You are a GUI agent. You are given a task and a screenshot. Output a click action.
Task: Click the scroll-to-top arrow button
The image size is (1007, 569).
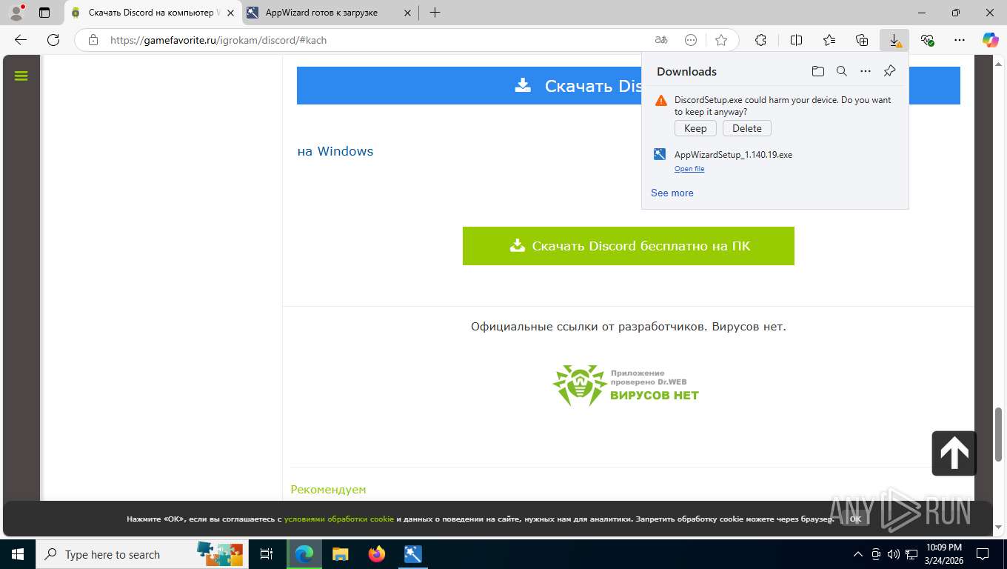click(954, 453)
